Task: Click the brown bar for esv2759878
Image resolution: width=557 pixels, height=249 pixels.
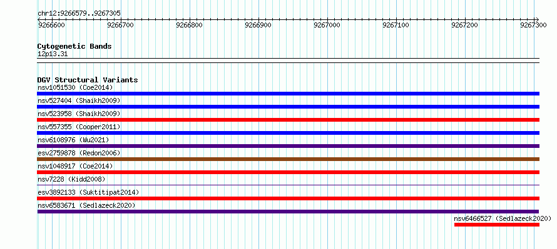Action: pos(288,159)
